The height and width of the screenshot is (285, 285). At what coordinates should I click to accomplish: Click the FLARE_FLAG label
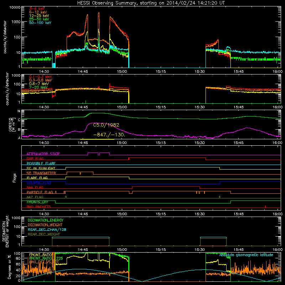pos(37,178)
